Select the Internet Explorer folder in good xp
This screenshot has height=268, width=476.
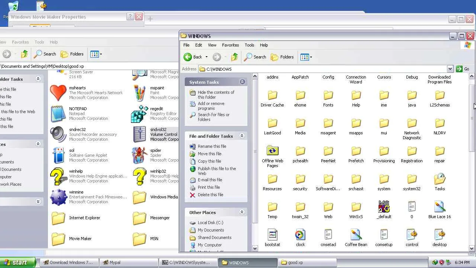[x=58, y=218]
